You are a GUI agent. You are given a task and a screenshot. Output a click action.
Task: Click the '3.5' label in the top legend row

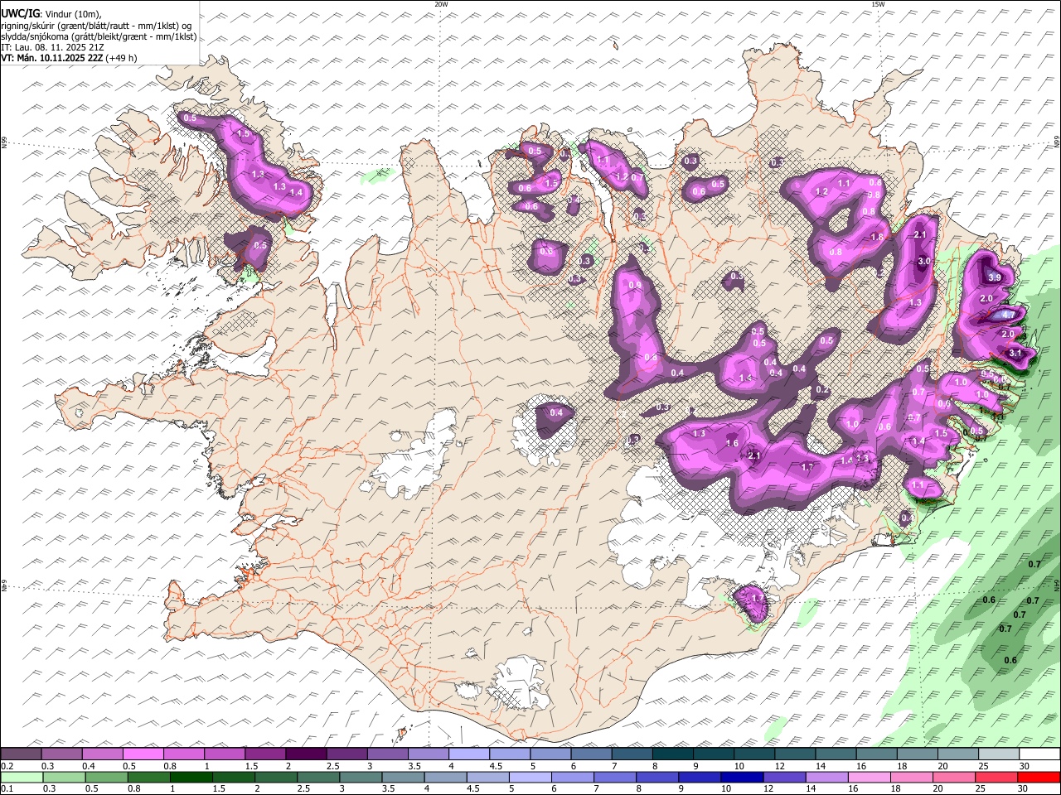pyautogui.click(x=414, y=766)
